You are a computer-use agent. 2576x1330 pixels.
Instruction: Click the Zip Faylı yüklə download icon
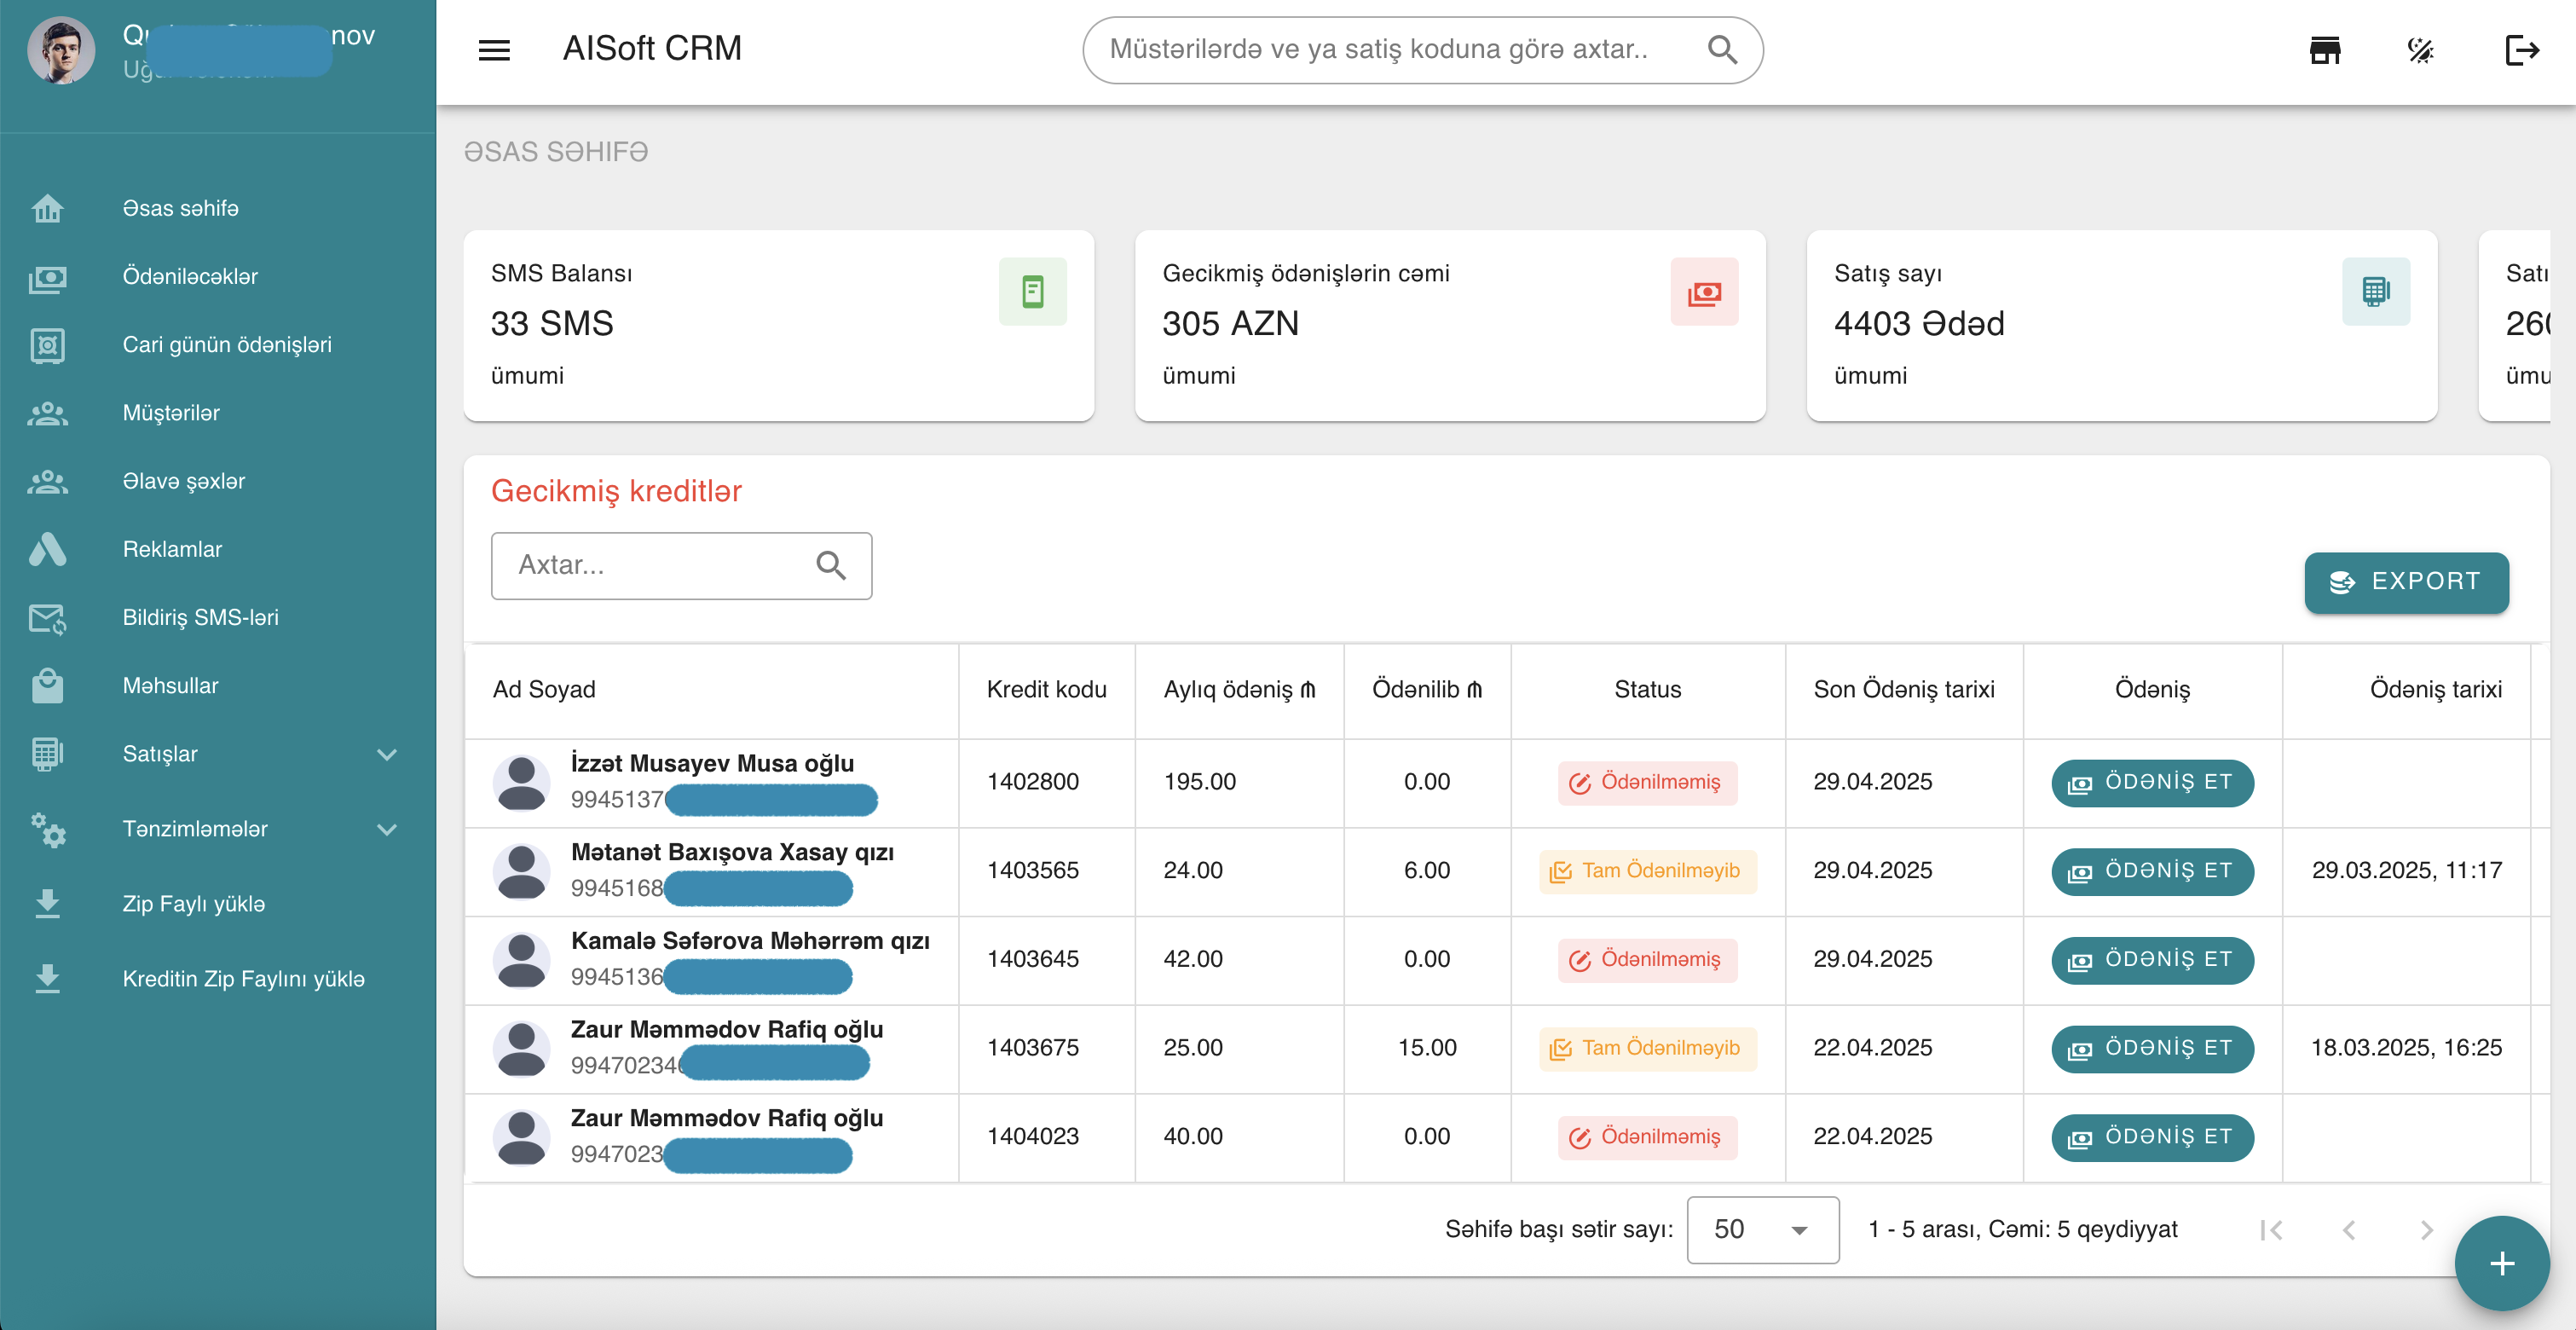[x=47, y=904]
